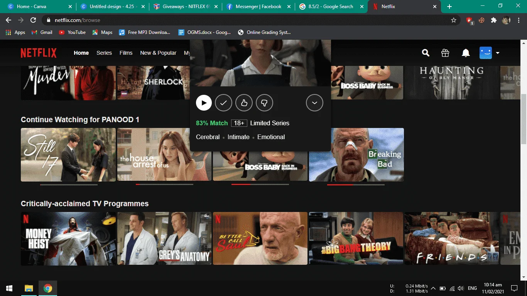The width and height of the screenshot is (527, 296).
Task: Open Apps bookmark shortcut
Action: 15,32
